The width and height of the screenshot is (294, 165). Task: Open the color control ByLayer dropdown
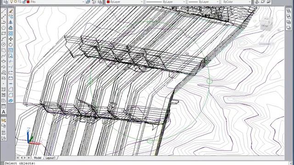(142, 2)
